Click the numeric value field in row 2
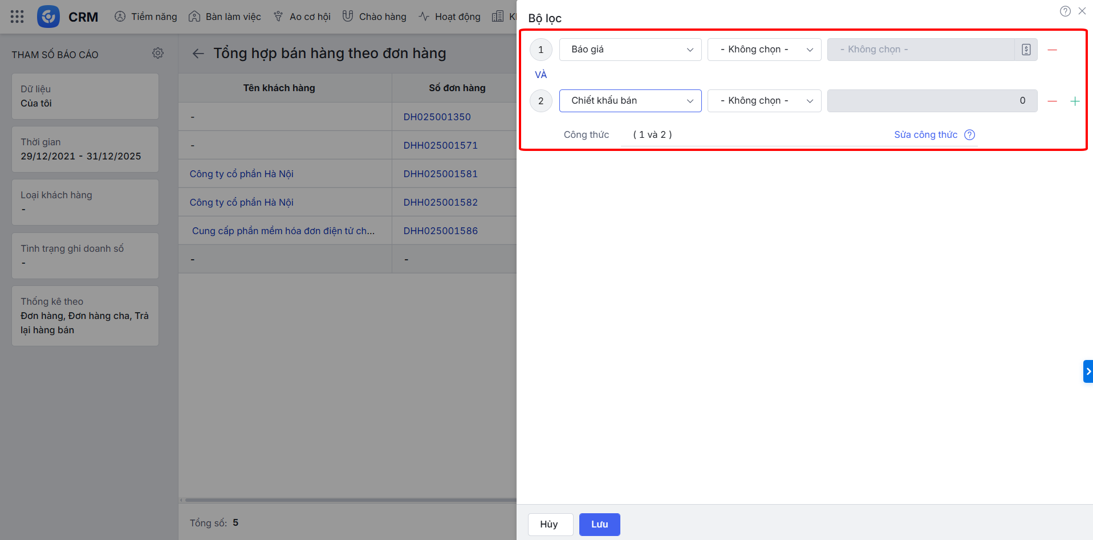The height and width of the screenshot is (540, 1093). tap(932, 101)
